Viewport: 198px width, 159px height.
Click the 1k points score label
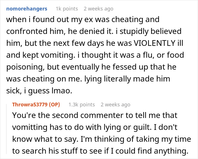point(67,9)
